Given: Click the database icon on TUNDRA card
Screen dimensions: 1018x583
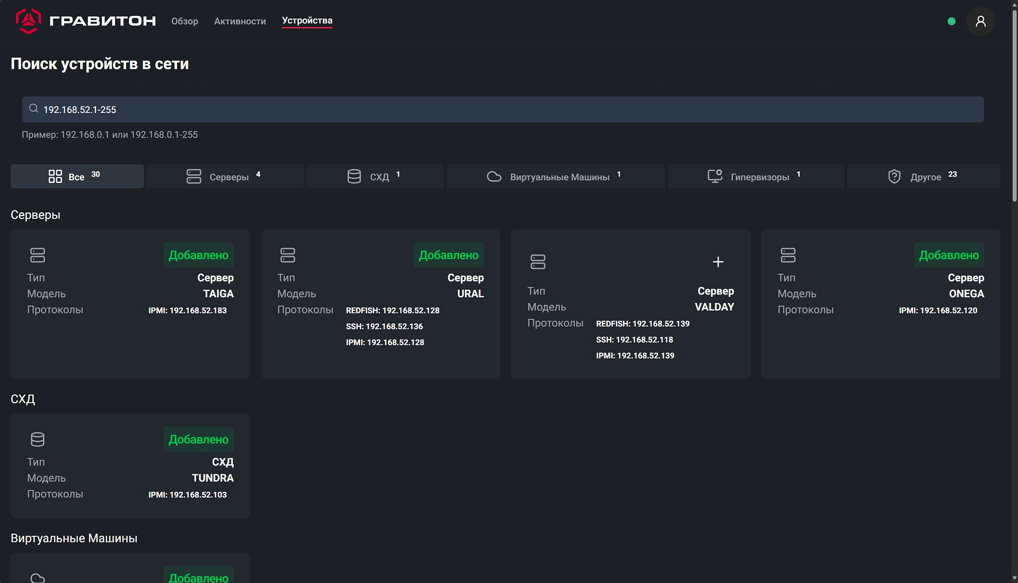Looking at the screenshot, I should tap(38, 439).
